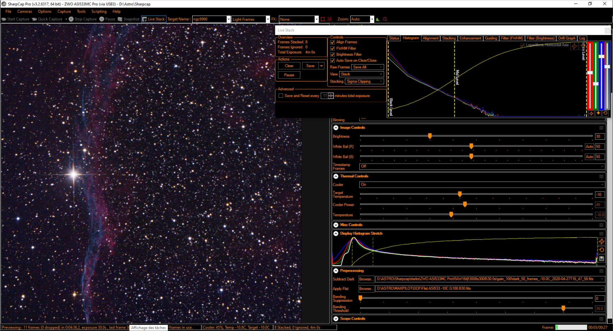Expand the Misc Controls section
Screen dimensions: 613x331
pyautogui.click(x=336, y=225)
